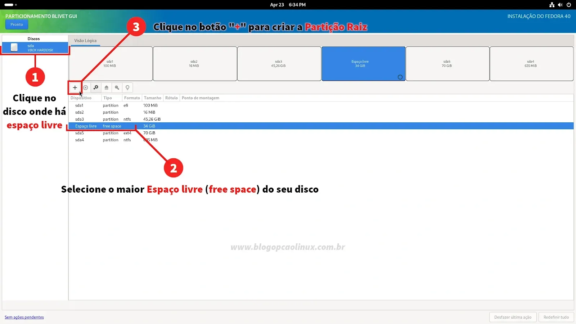
Task: Click the Pronto button
Action: click(x=17, y=24)
